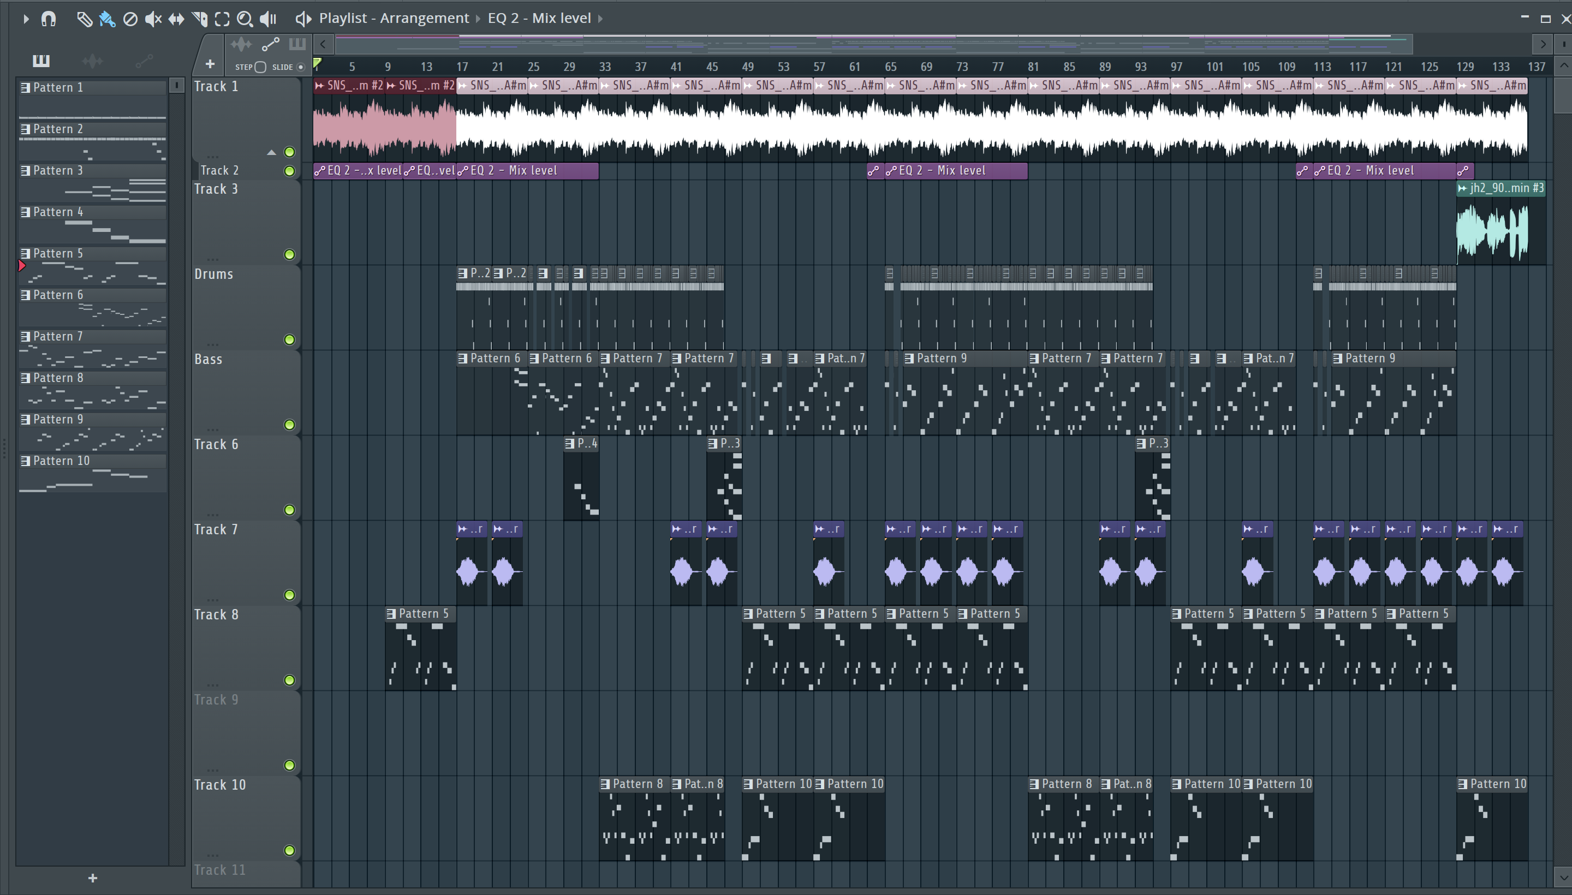Select the Paint brush tool
The width and height of the screenshot is (1572, 895).
tap(107, 19)
